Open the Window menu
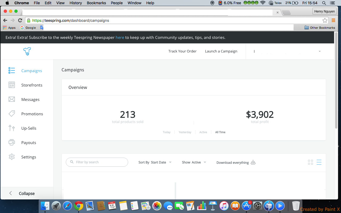The width and height of the screenshot is (341, 213). point(135,3)
